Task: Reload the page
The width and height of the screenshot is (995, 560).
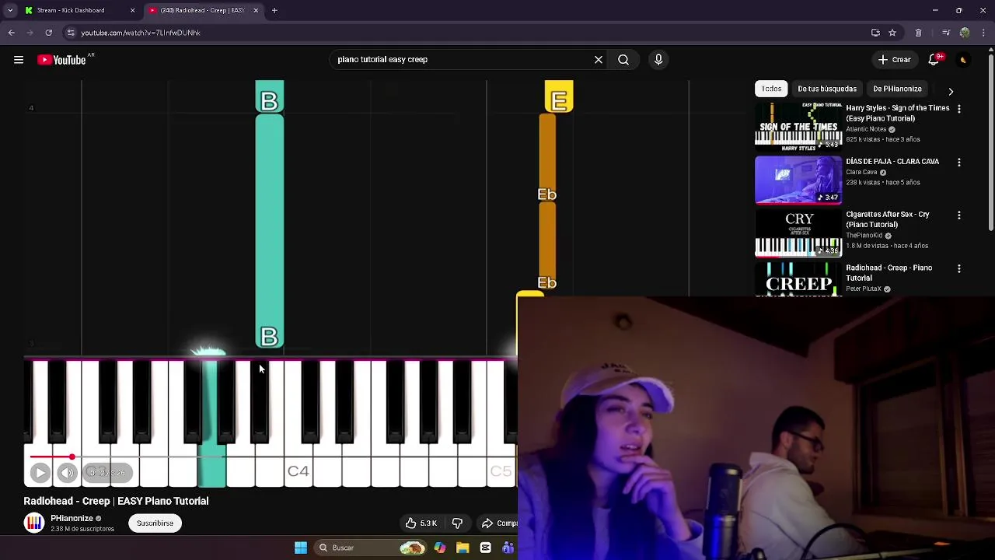Action: (48, 33)
